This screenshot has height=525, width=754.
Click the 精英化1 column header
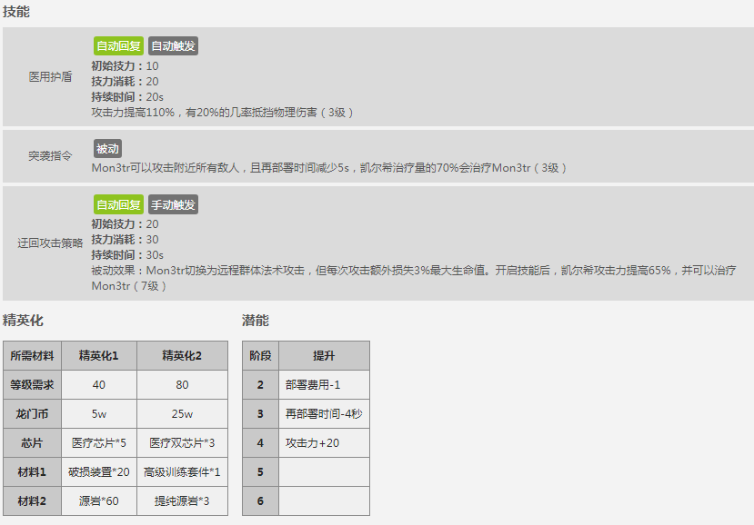pyautogui.click(x=99, y=355)
